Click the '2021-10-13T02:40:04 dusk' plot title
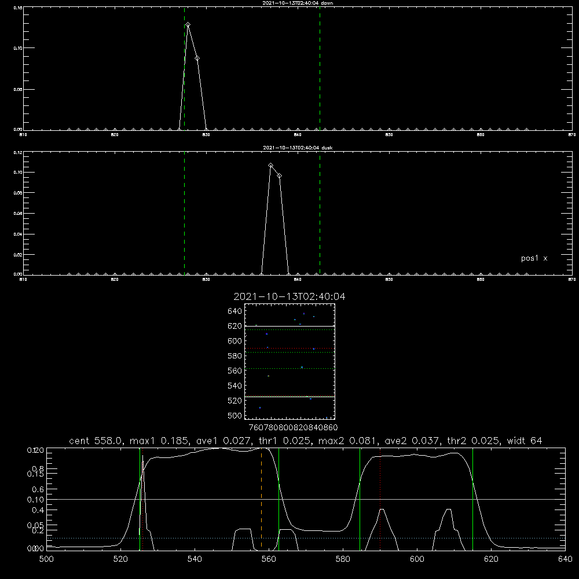 tap(298, 148)
